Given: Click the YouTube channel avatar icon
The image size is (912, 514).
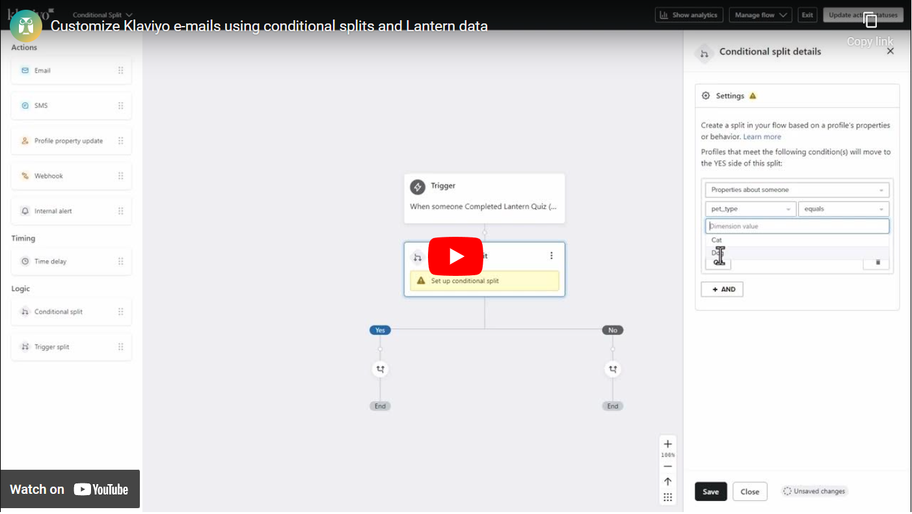Looking at the screenshot, I should [26, 26].
